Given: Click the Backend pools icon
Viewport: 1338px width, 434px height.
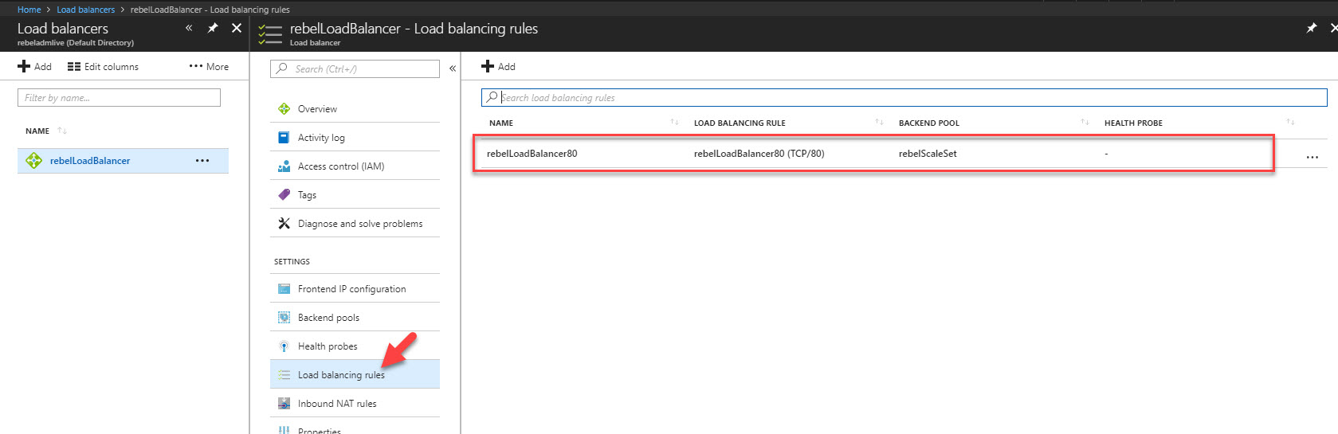Looking at the screenshot, I should coord(284,318).
